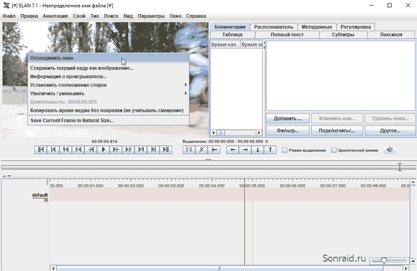Open the Аннотация menu
Viewport: 417px width, 271px height.
[x=55, y=16]
